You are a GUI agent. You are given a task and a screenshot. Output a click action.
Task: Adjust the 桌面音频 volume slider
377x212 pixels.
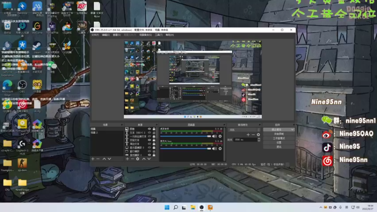[185, 136]
